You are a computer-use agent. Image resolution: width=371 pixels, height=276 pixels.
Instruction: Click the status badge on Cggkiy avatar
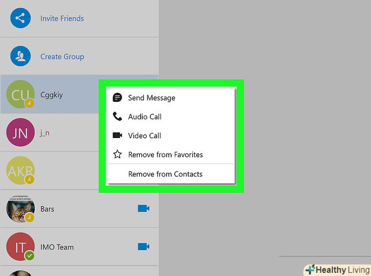coord(30,103)
